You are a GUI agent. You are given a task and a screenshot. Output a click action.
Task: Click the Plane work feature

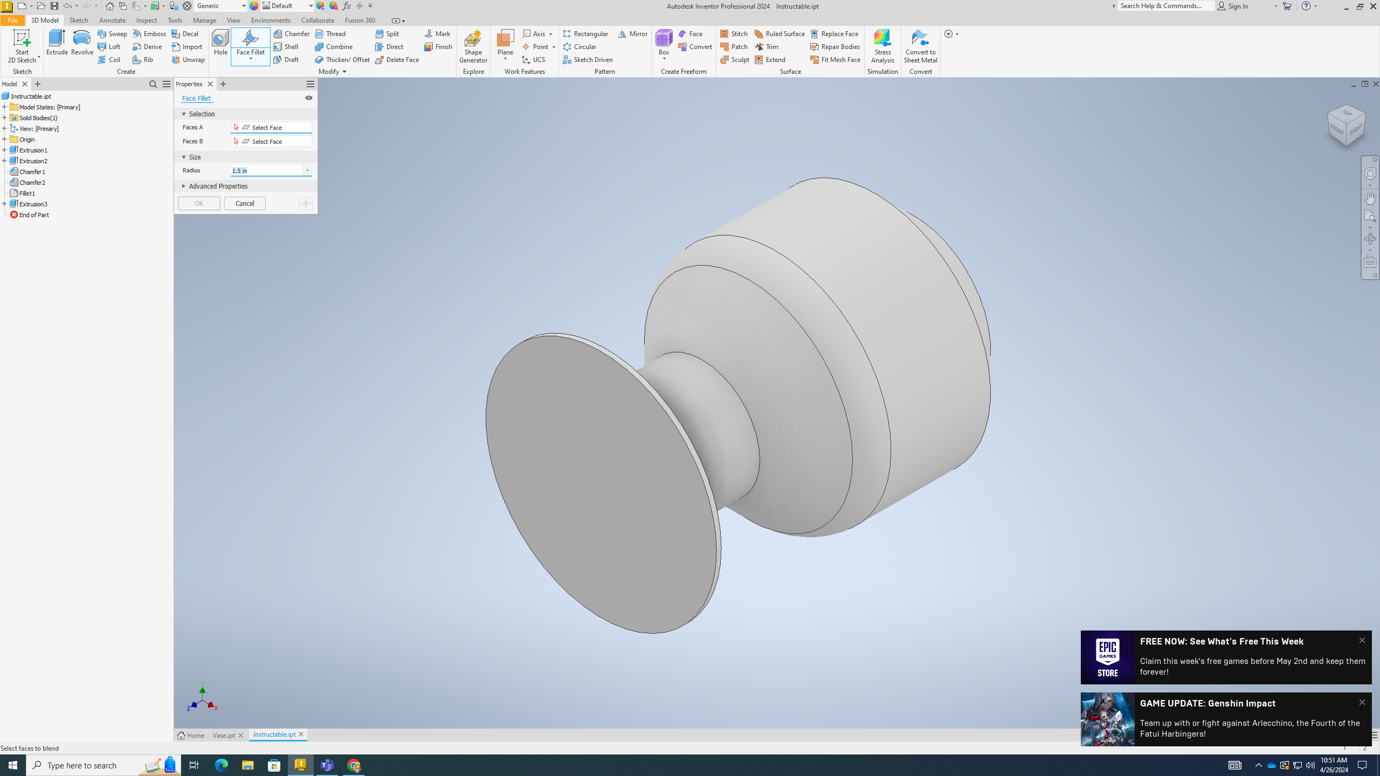[505, 43]
